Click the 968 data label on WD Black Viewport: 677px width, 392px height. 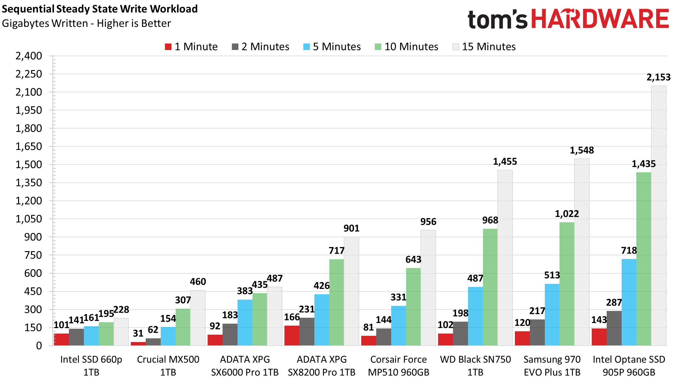click(490, 220)
